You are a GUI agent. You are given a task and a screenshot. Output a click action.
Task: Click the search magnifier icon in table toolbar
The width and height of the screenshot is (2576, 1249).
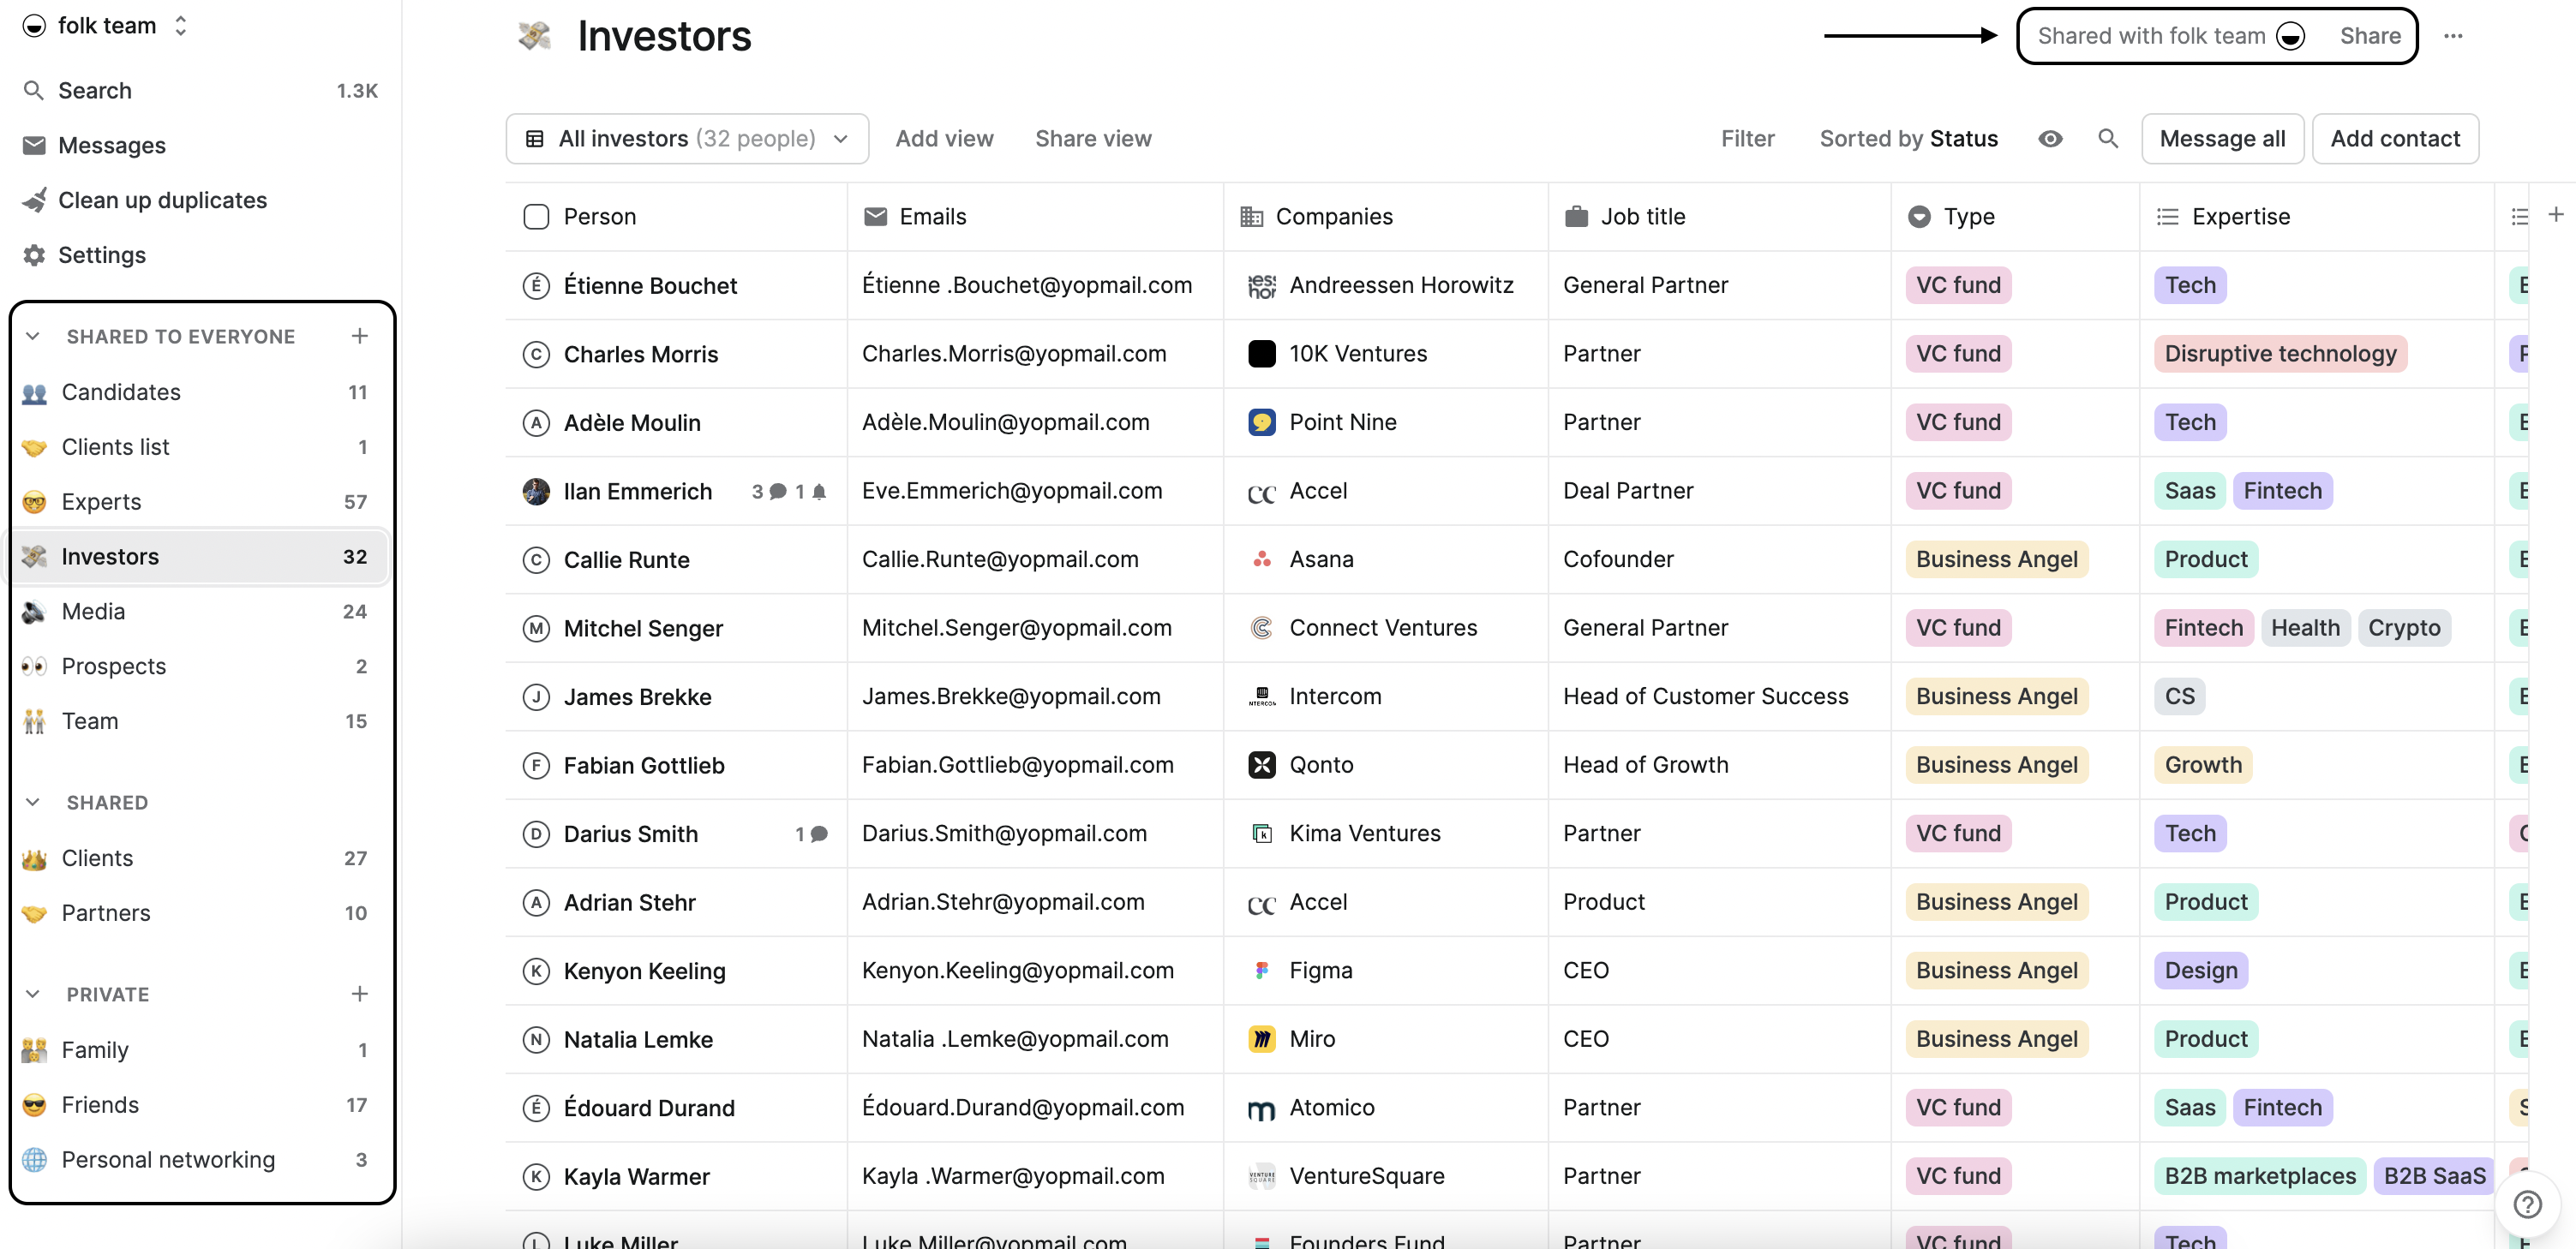(x=2108, y=138)
